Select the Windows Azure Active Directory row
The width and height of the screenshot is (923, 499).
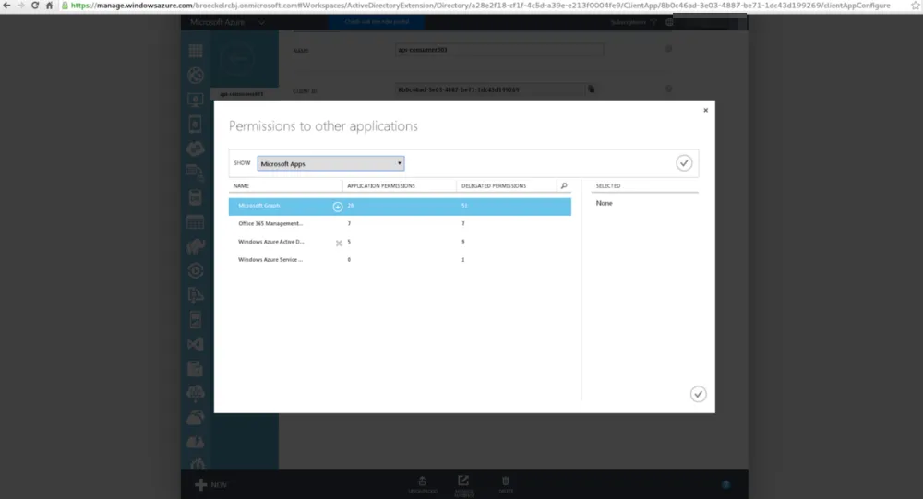400,242
